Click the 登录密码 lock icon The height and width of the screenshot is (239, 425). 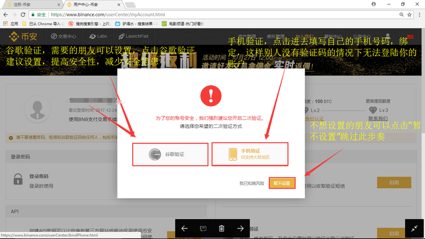tap(18, 179)
